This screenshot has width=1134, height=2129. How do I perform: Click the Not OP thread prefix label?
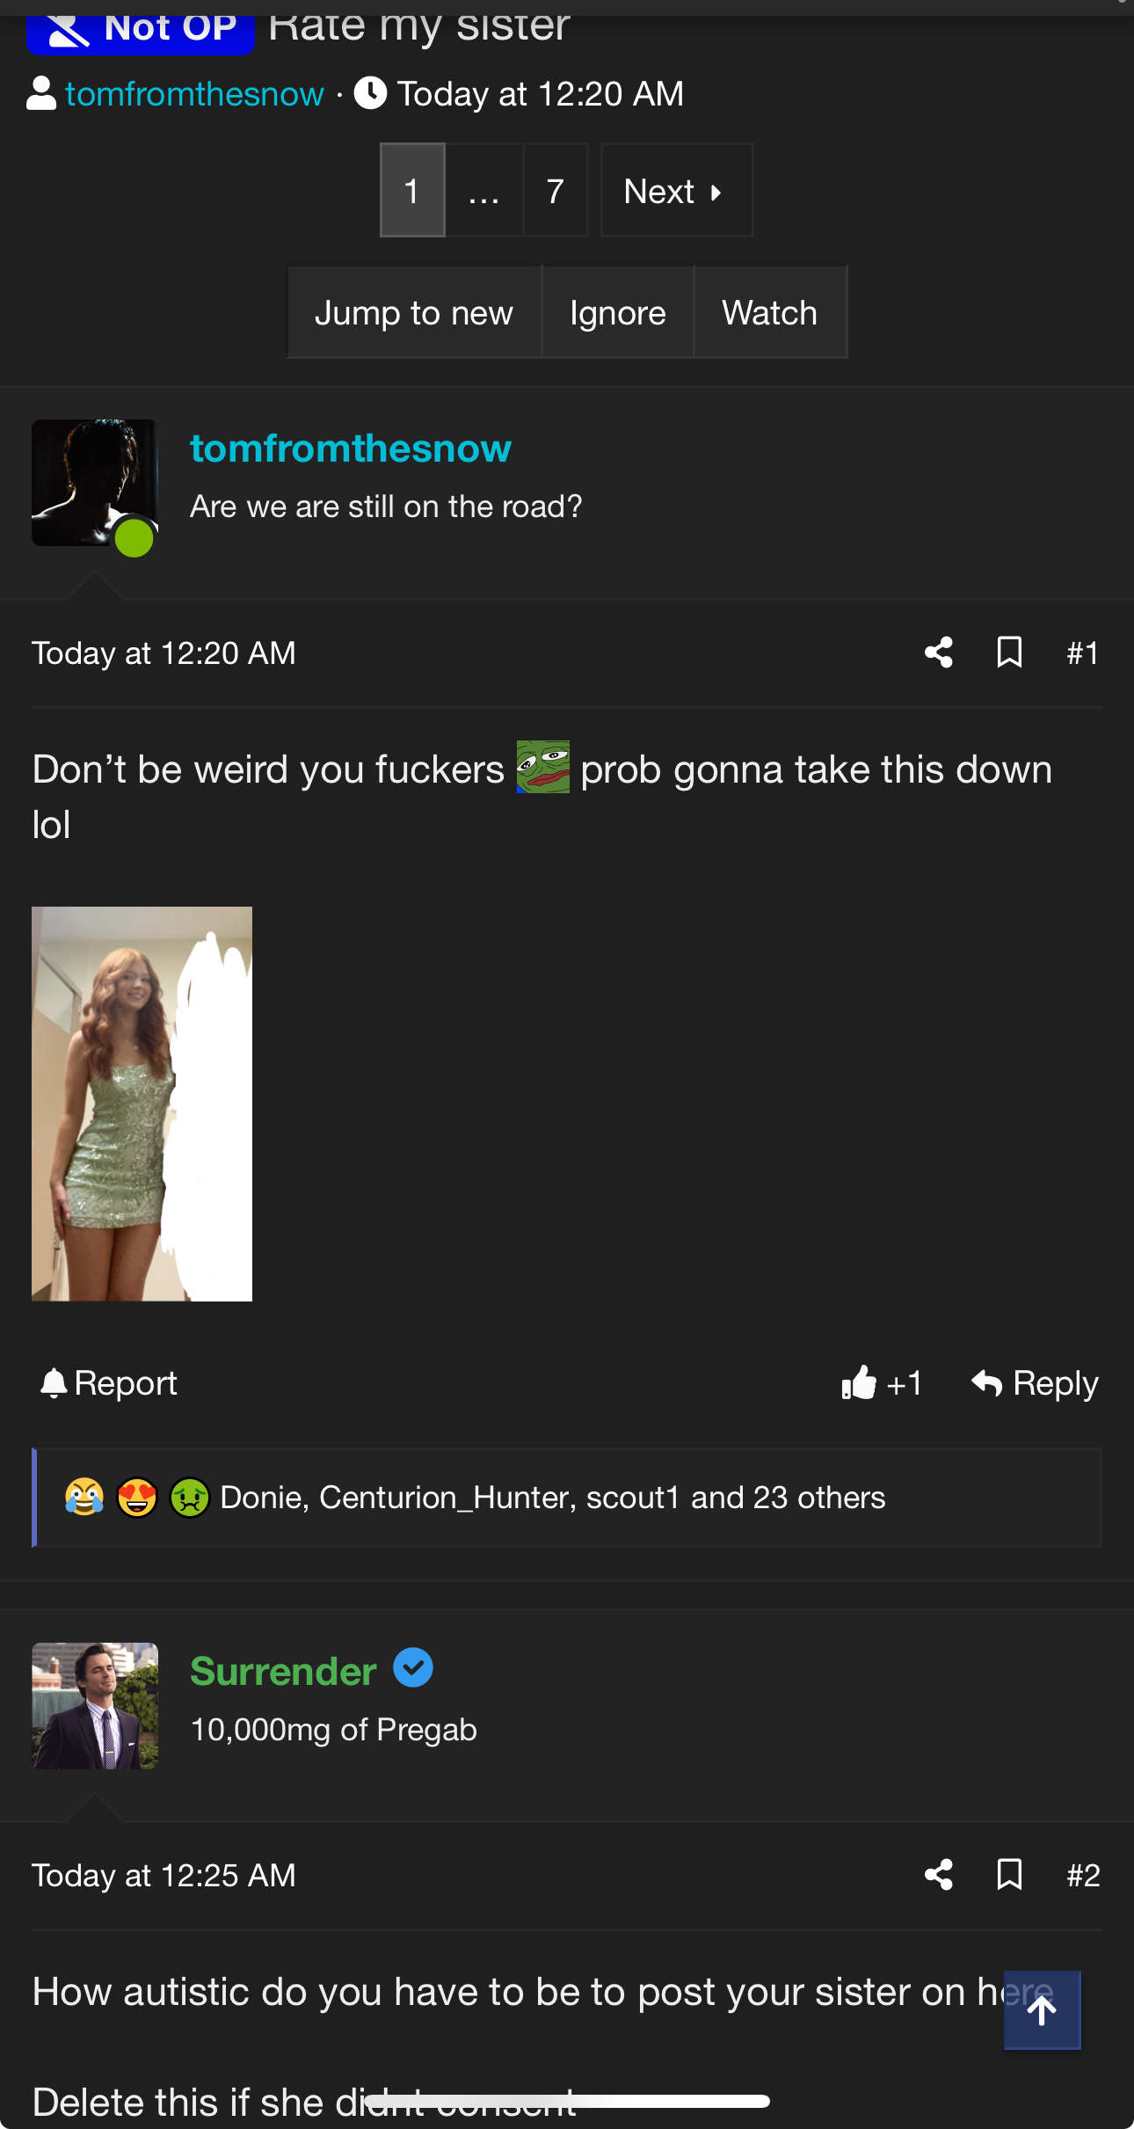click(141, 28)
